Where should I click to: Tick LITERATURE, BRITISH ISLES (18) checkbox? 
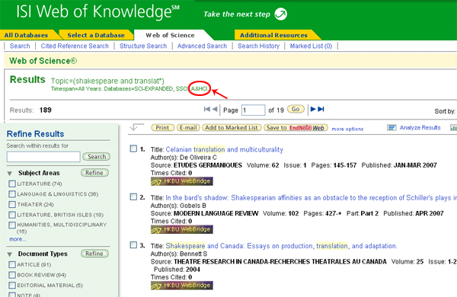pos(12,215)
